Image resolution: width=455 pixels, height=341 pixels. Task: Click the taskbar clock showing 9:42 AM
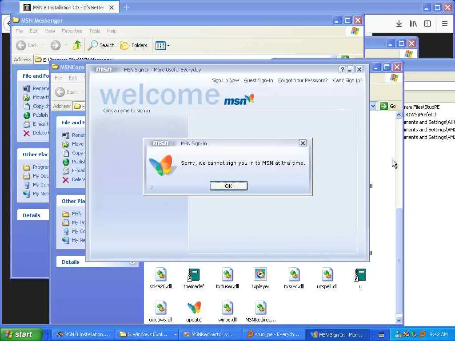pos(439,334)
